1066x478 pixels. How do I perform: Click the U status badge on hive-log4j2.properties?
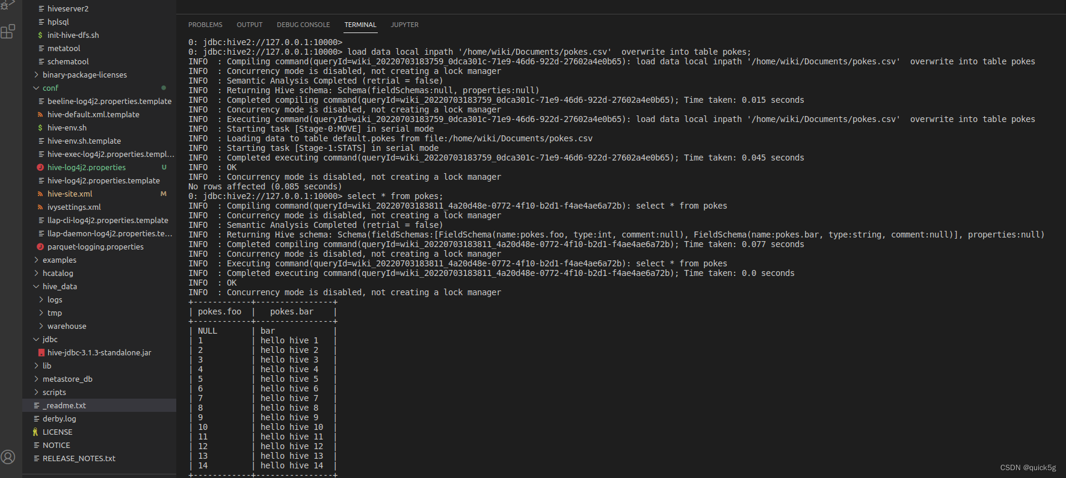click(164, 168)
